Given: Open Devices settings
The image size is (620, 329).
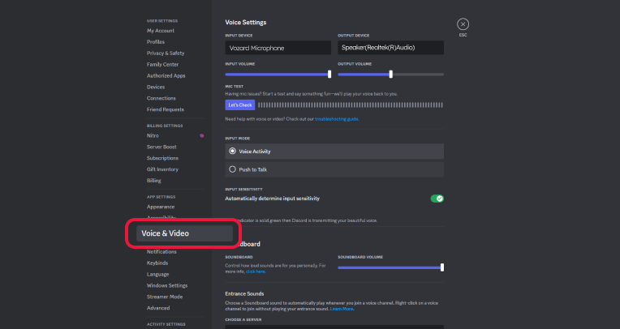Looking at the screenshot, I should click(x=156, y=87).
